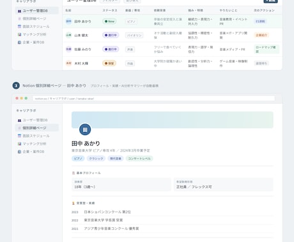Click the avatar icon in the 山本 健太 row
294x242 pixels.
click(x=68, y=35)
